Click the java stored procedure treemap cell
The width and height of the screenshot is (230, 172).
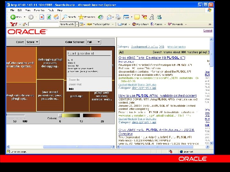click(x=50, y=95)
